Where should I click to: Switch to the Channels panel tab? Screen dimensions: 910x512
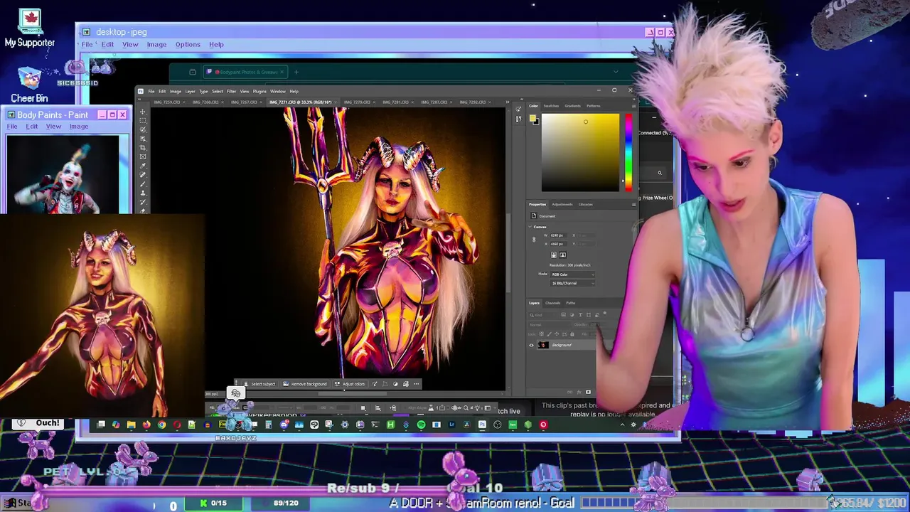pos(552,303)
